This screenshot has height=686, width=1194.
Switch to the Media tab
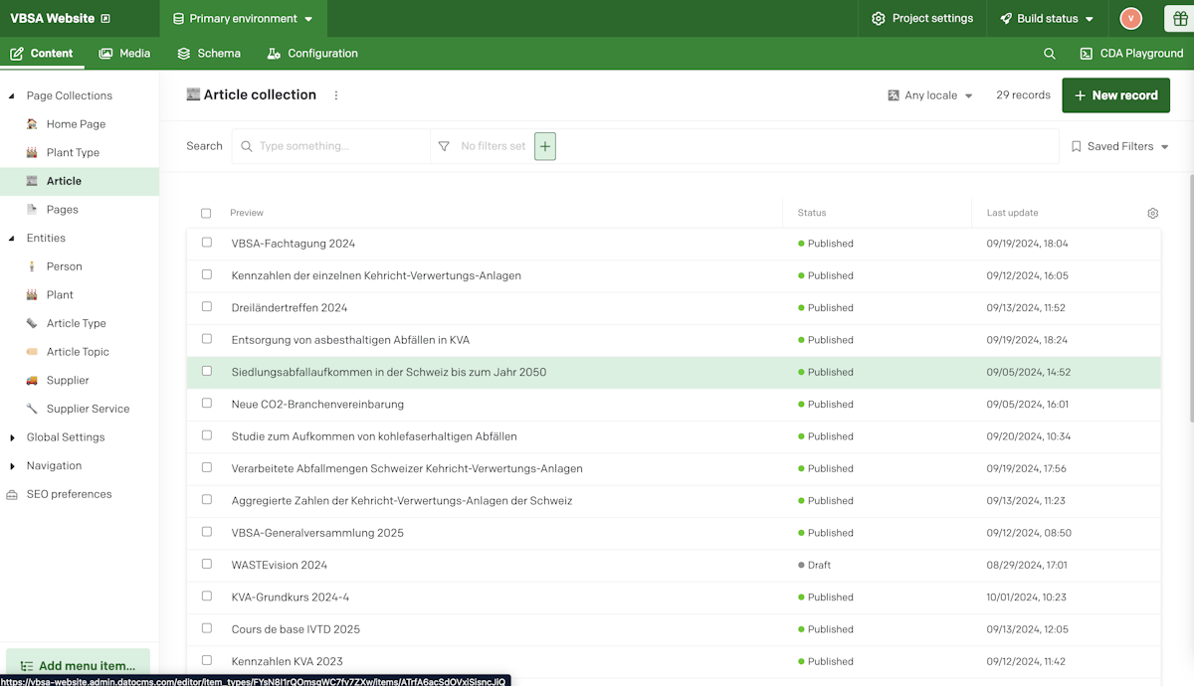point(124,54)
